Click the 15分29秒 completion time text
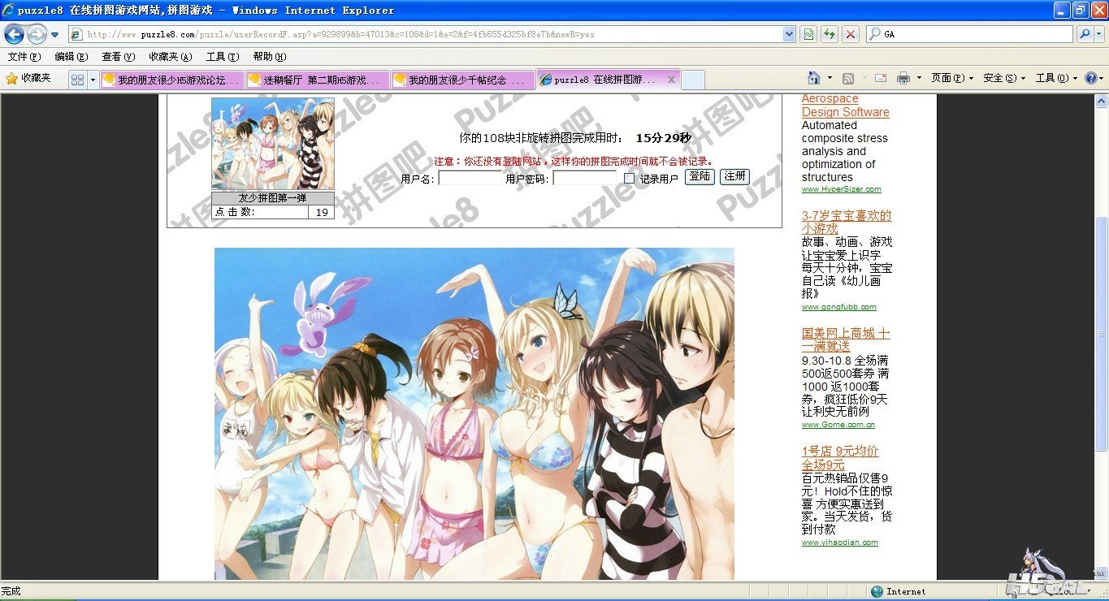Viewport: 1109px width, 601px height. (663, 138)
